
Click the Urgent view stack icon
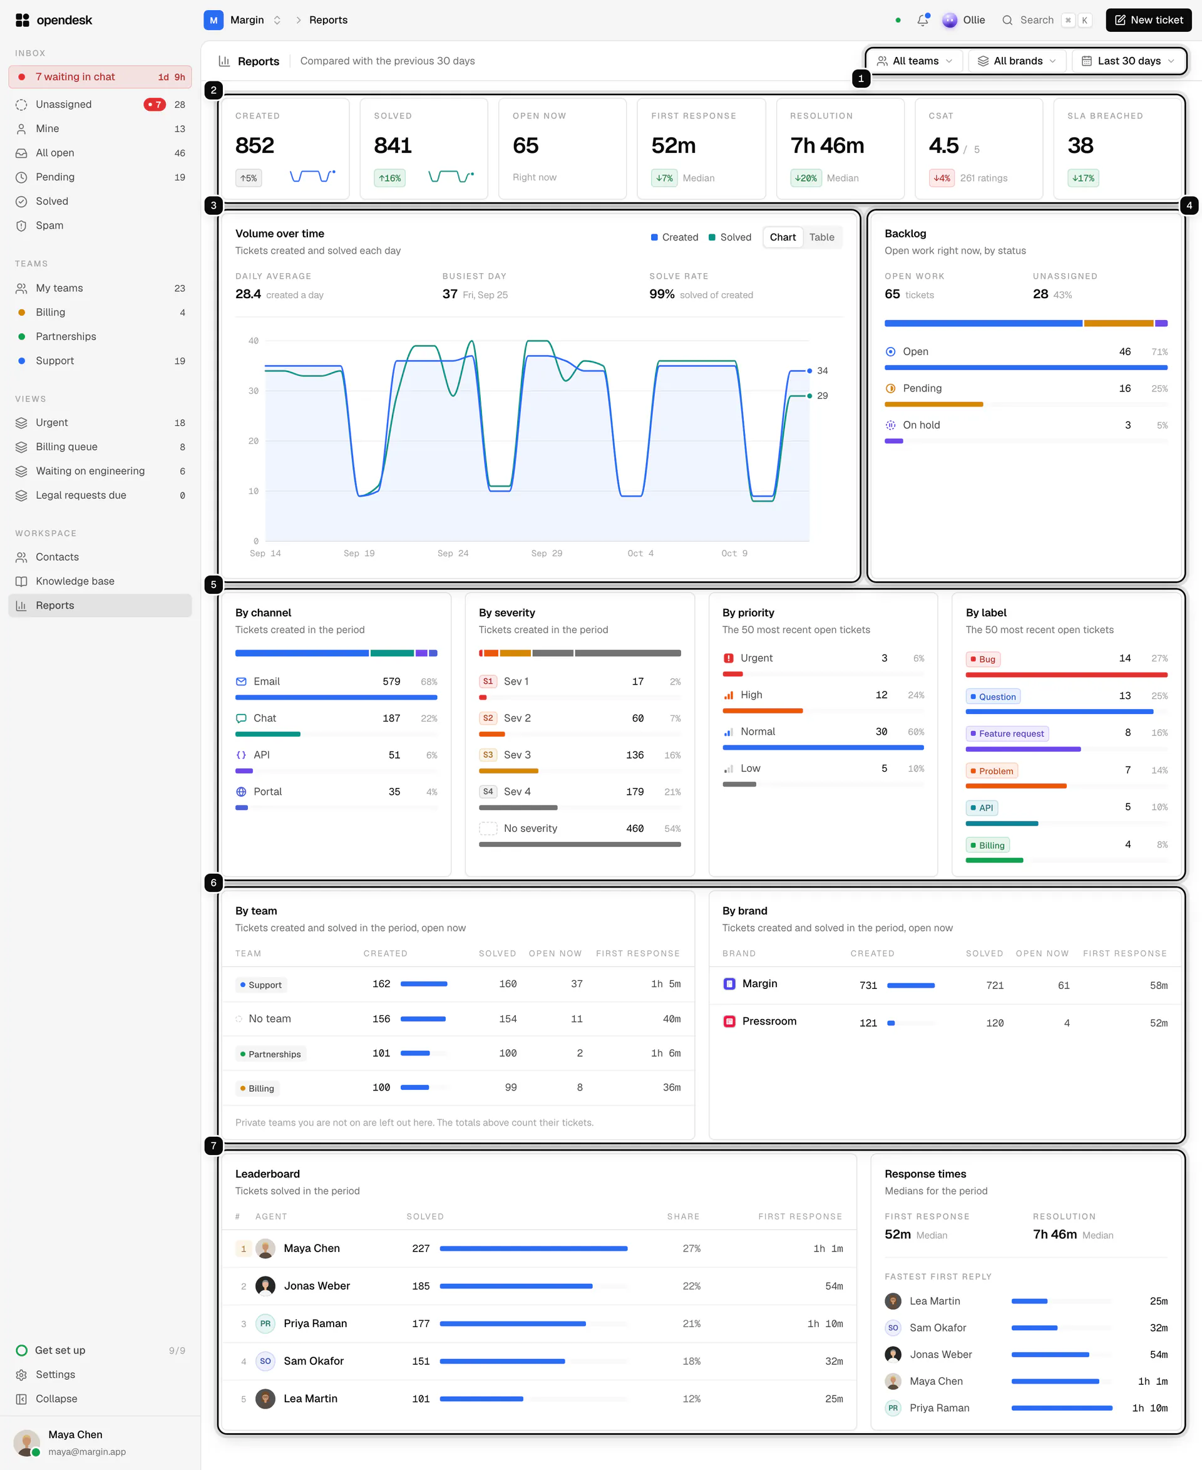pyautogui.click(x=21, y=423)
